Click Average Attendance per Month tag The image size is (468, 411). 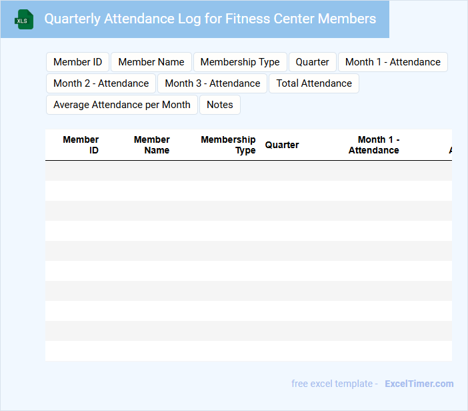tap(122, 105)
